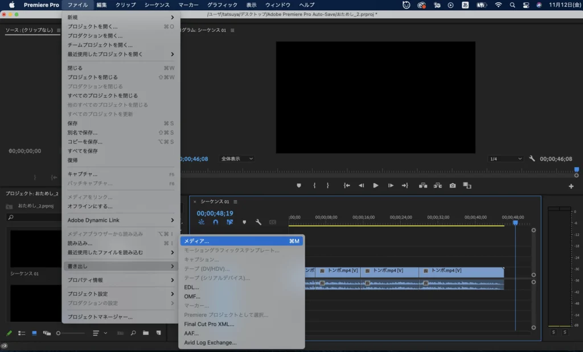Open timeline display settings wrench icon
The height and width of the screenshot is (352, 583).
pyautogui.click(x=258, y=222)
